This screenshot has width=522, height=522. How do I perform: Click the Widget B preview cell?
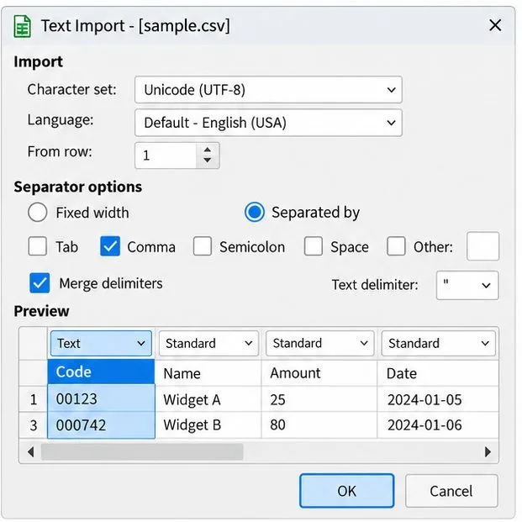click(x=208, y=425)
